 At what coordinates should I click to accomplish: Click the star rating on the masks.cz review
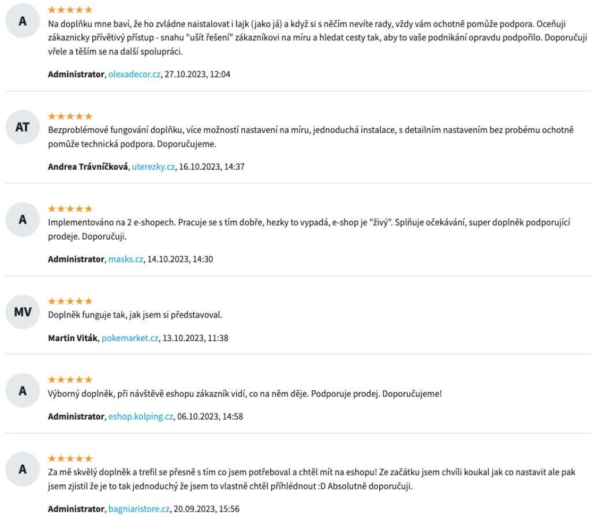(x=70, y=208)
